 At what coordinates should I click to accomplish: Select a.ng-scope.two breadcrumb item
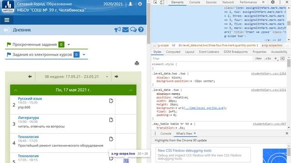click(x=272, y=45)
